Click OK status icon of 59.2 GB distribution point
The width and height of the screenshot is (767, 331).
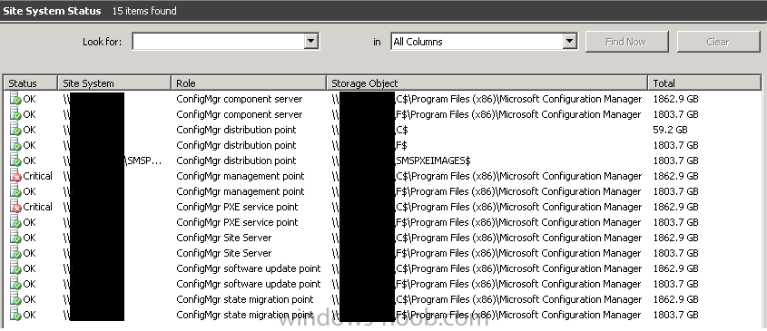[x=15, y=130]
